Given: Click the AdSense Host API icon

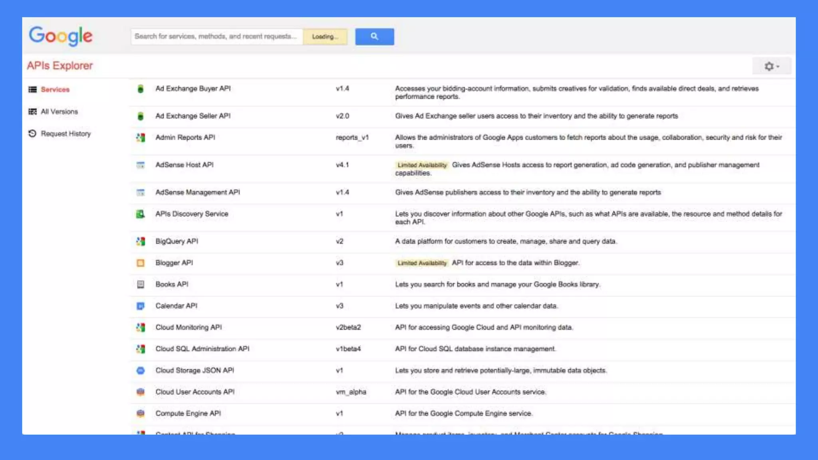Looking at the screenshot, I should pyautogui.click(x=140, y=165).
